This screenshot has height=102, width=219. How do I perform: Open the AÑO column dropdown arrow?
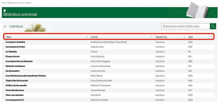click(x=211, y=37)
